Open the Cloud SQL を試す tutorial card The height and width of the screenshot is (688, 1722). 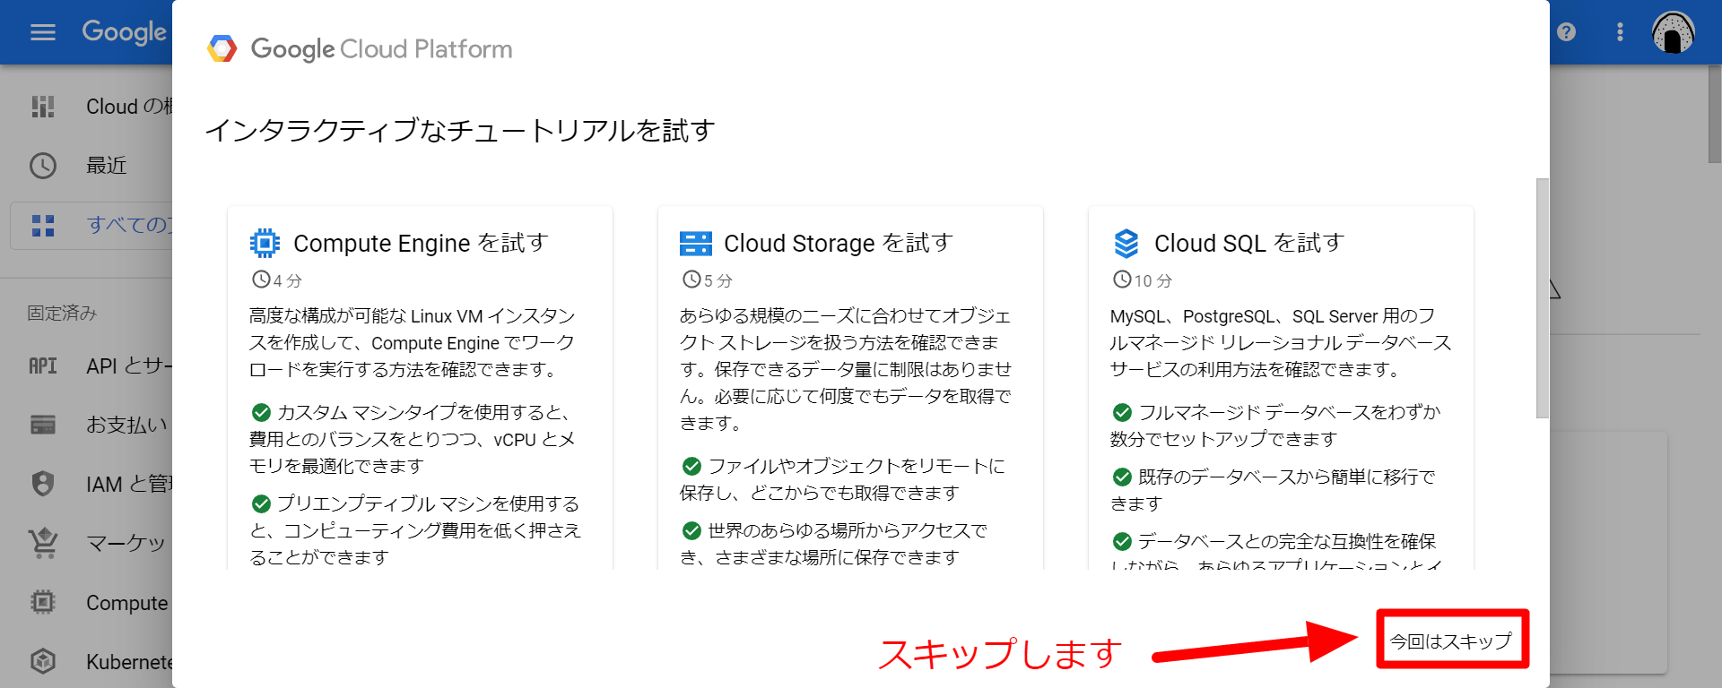[x=1281, y=388]
